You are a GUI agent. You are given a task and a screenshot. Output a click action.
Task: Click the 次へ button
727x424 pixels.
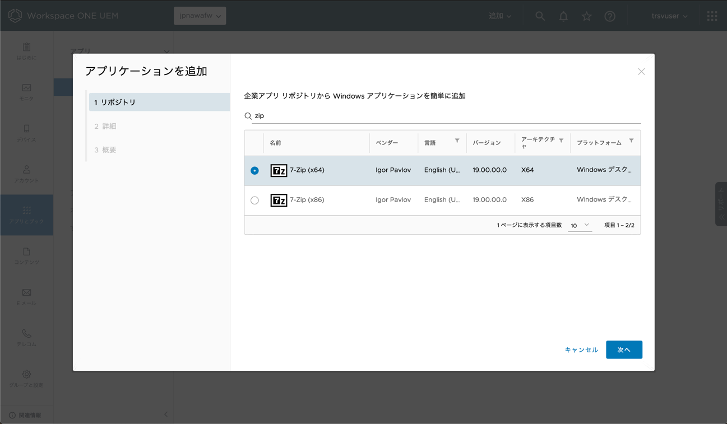(624, 350)
